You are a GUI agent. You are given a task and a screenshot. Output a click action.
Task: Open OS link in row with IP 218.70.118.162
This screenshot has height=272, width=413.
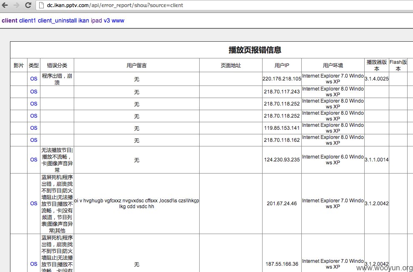(34, 140)
